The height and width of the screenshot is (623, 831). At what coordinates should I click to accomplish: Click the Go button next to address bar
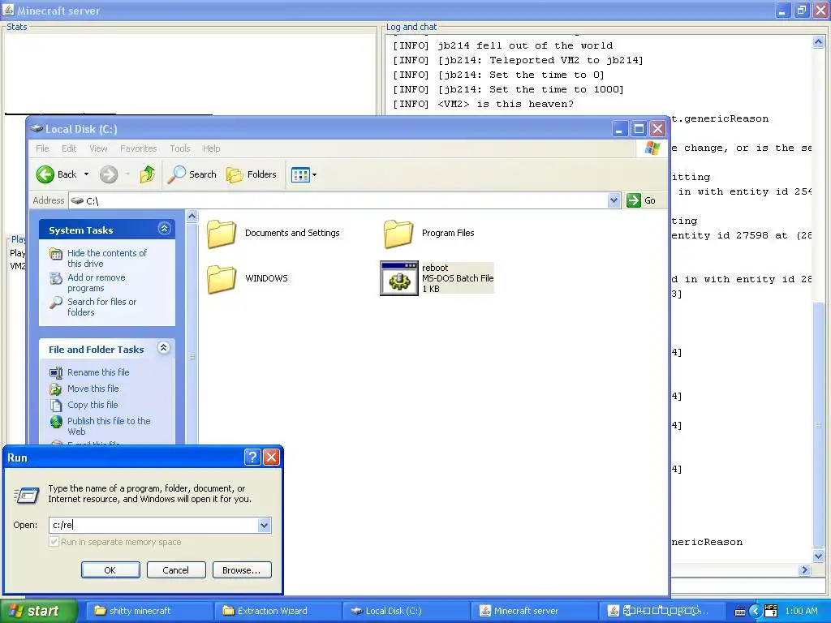pos(641,200)
